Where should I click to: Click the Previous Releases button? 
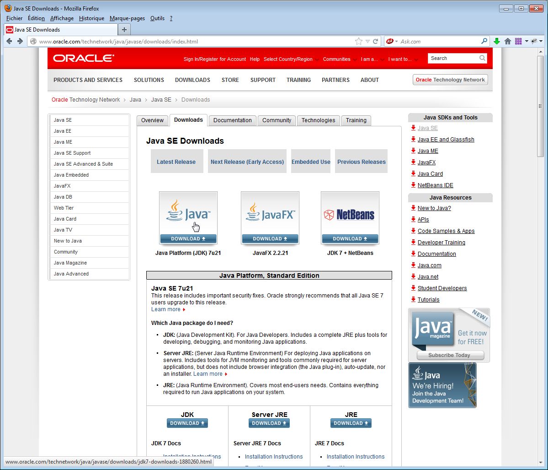(362, 162)
